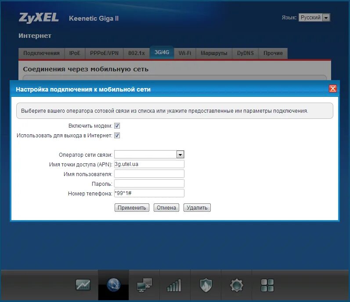The height and width of the screenshot is (302, 350).
Task: Click the APN access point name field
Action: pyautogui.click(x=149, y=164)
